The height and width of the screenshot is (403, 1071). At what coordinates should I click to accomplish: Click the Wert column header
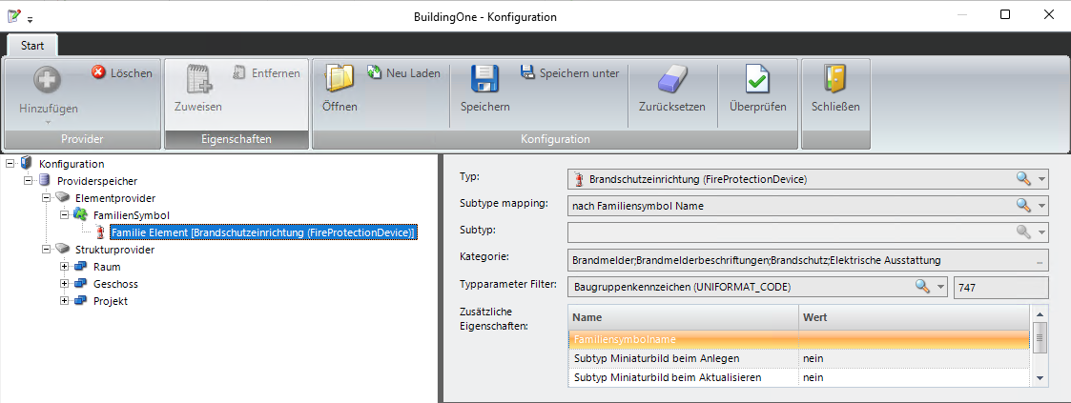click(x=914, y=318)
